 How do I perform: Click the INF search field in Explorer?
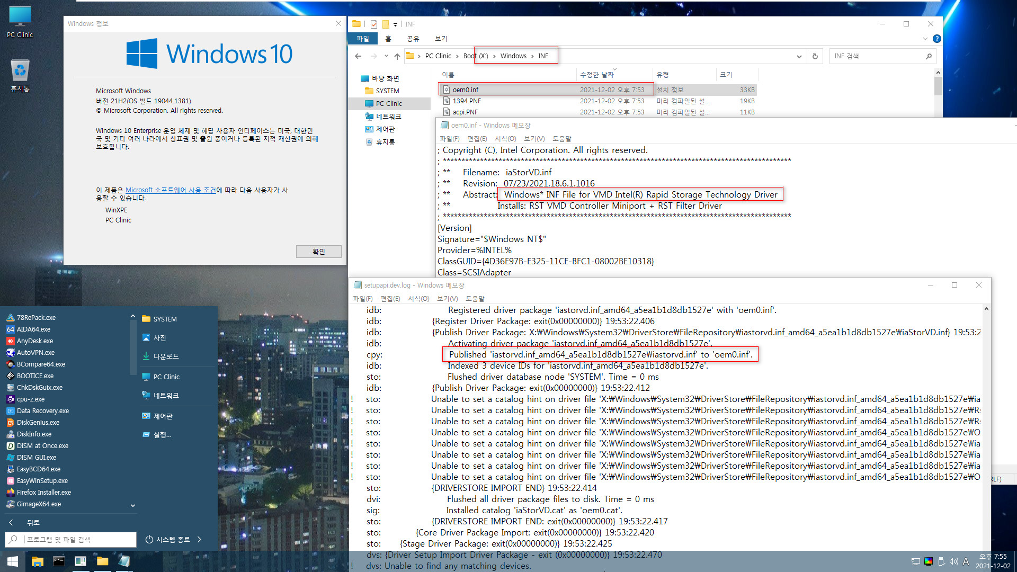pos(882,56)
